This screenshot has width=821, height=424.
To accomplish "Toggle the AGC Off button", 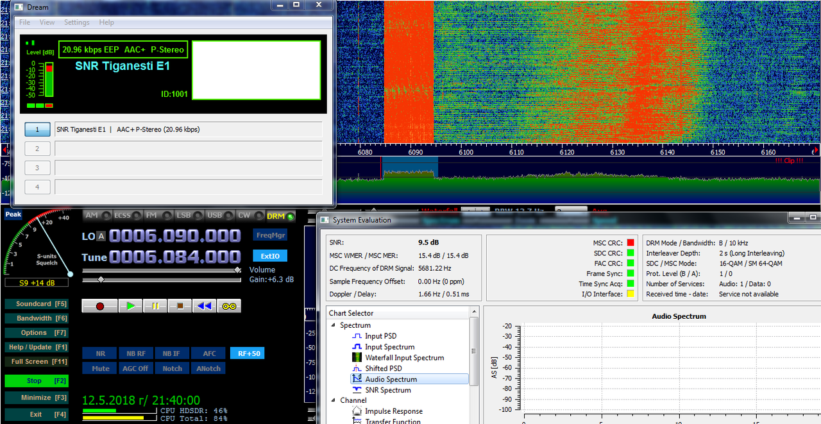I will click(136, 369).
